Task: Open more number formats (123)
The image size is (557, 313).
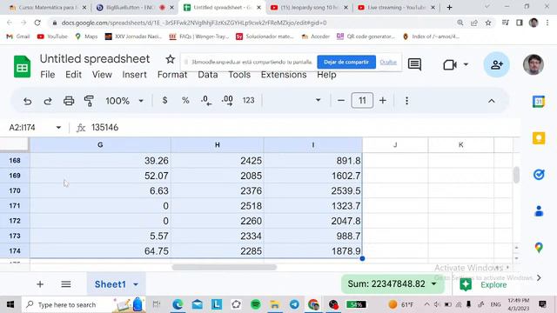Action: (248, 101)
